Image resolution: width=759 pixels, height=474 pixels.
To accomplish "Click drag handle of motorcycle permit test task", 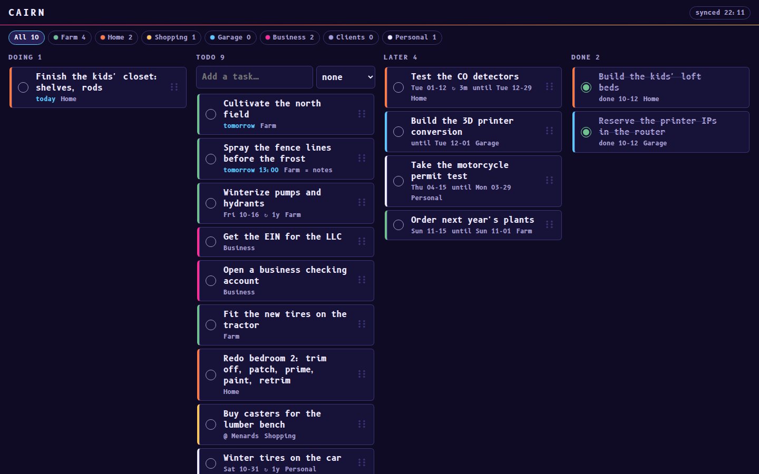I will (549, 180).
